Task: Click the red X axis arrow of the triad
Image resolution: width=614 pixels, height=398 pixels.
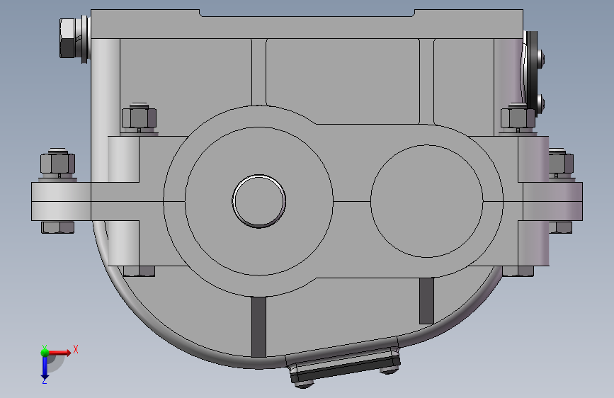Action: click(x=59, y=353)
